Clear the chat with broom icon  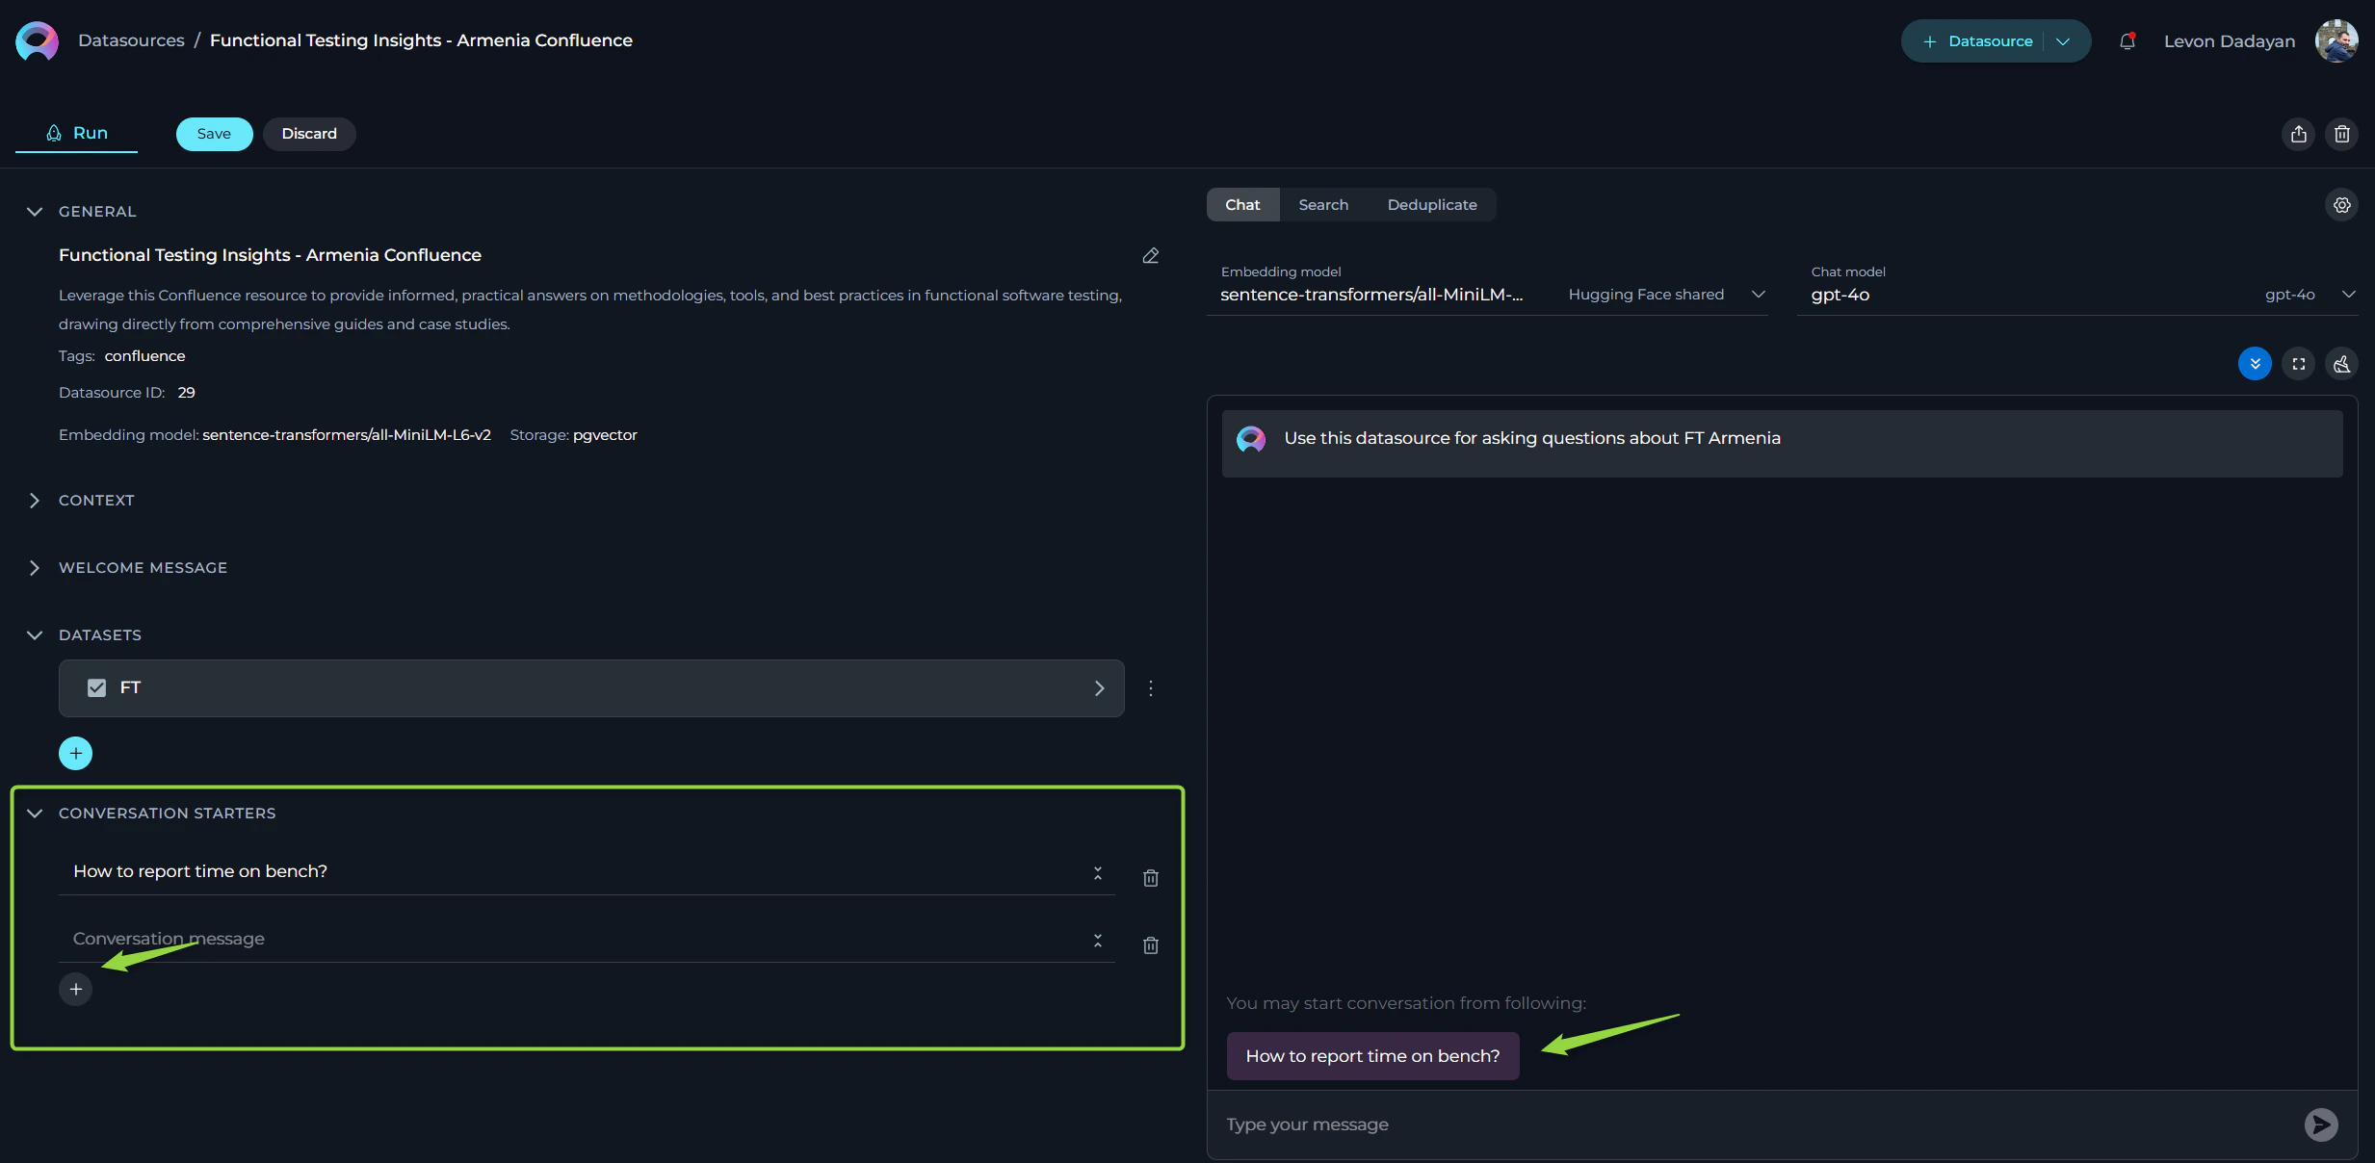point(2342,364)
